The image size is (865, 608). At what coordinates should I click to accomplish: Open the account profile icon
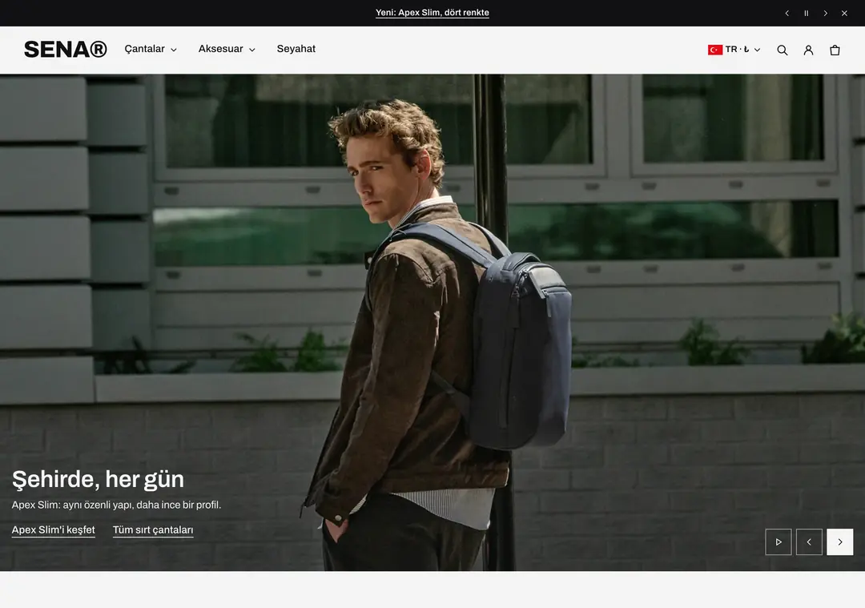[808, 50]
